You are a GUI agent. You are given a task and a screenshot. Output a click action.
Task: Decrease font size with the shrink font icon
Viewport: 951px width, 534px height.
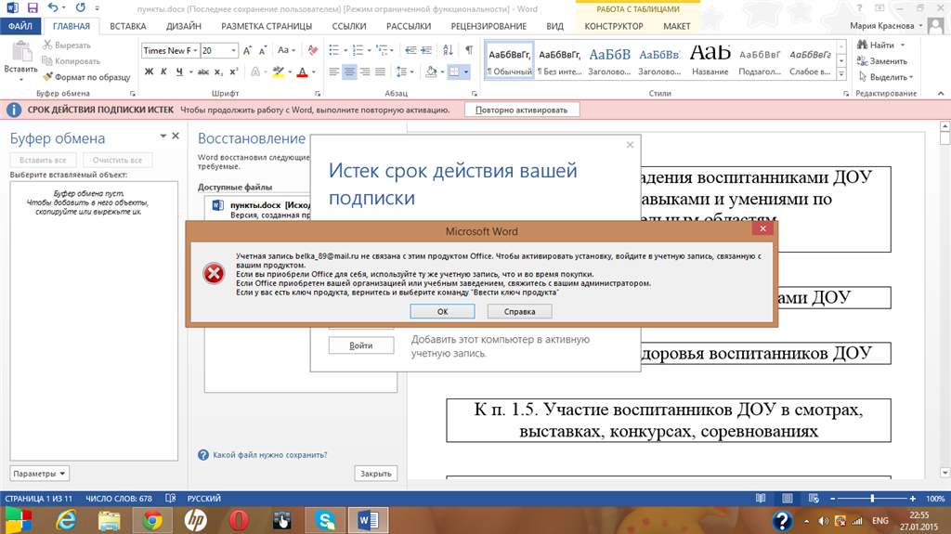pos(263,51)
